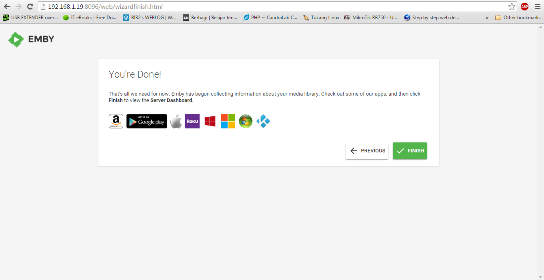Click the Emby logo
The width and height of the screenshot is (544, 280).
(x=31, y=39)
